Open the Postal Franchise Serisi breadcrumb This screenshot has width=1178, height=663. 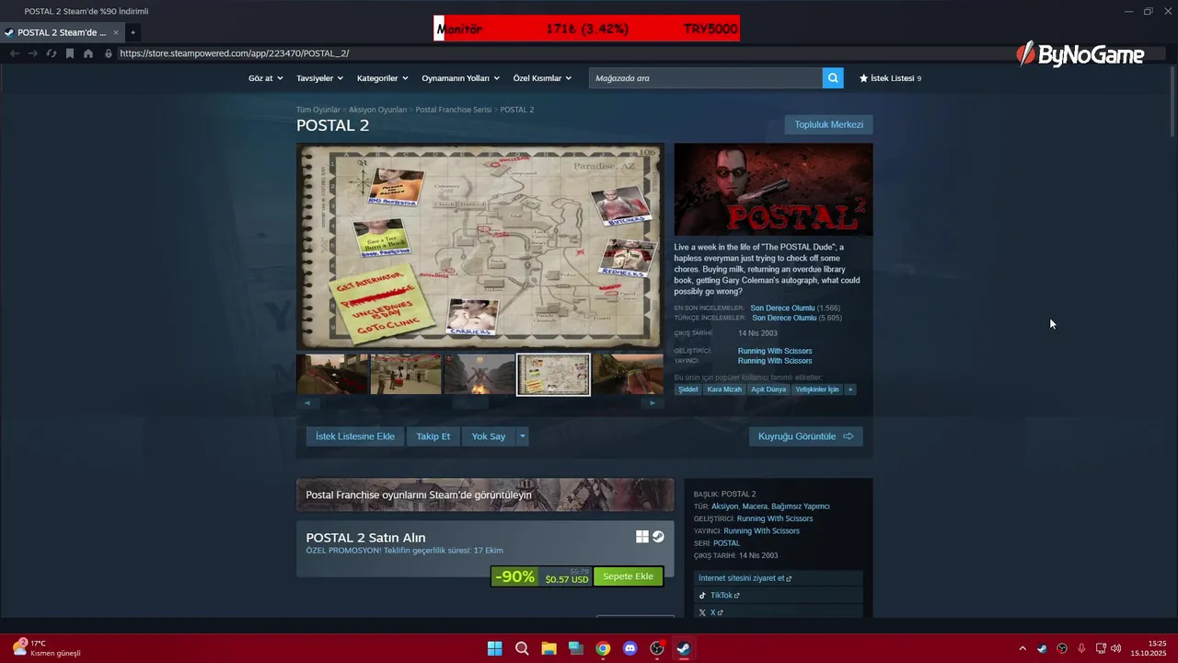tap(454, 110)
